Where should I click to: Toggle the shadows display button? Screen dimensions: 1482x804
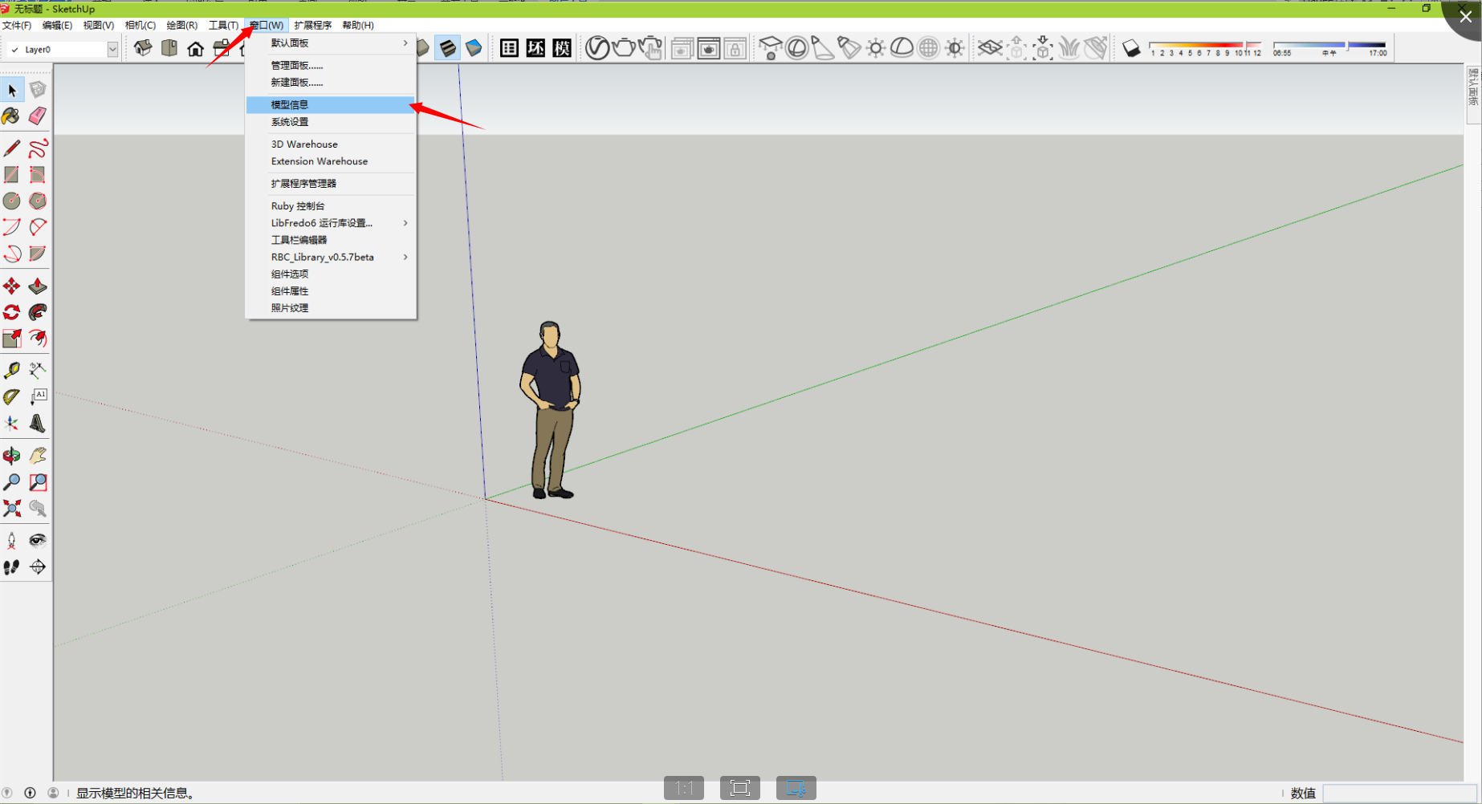[1131, 49]
